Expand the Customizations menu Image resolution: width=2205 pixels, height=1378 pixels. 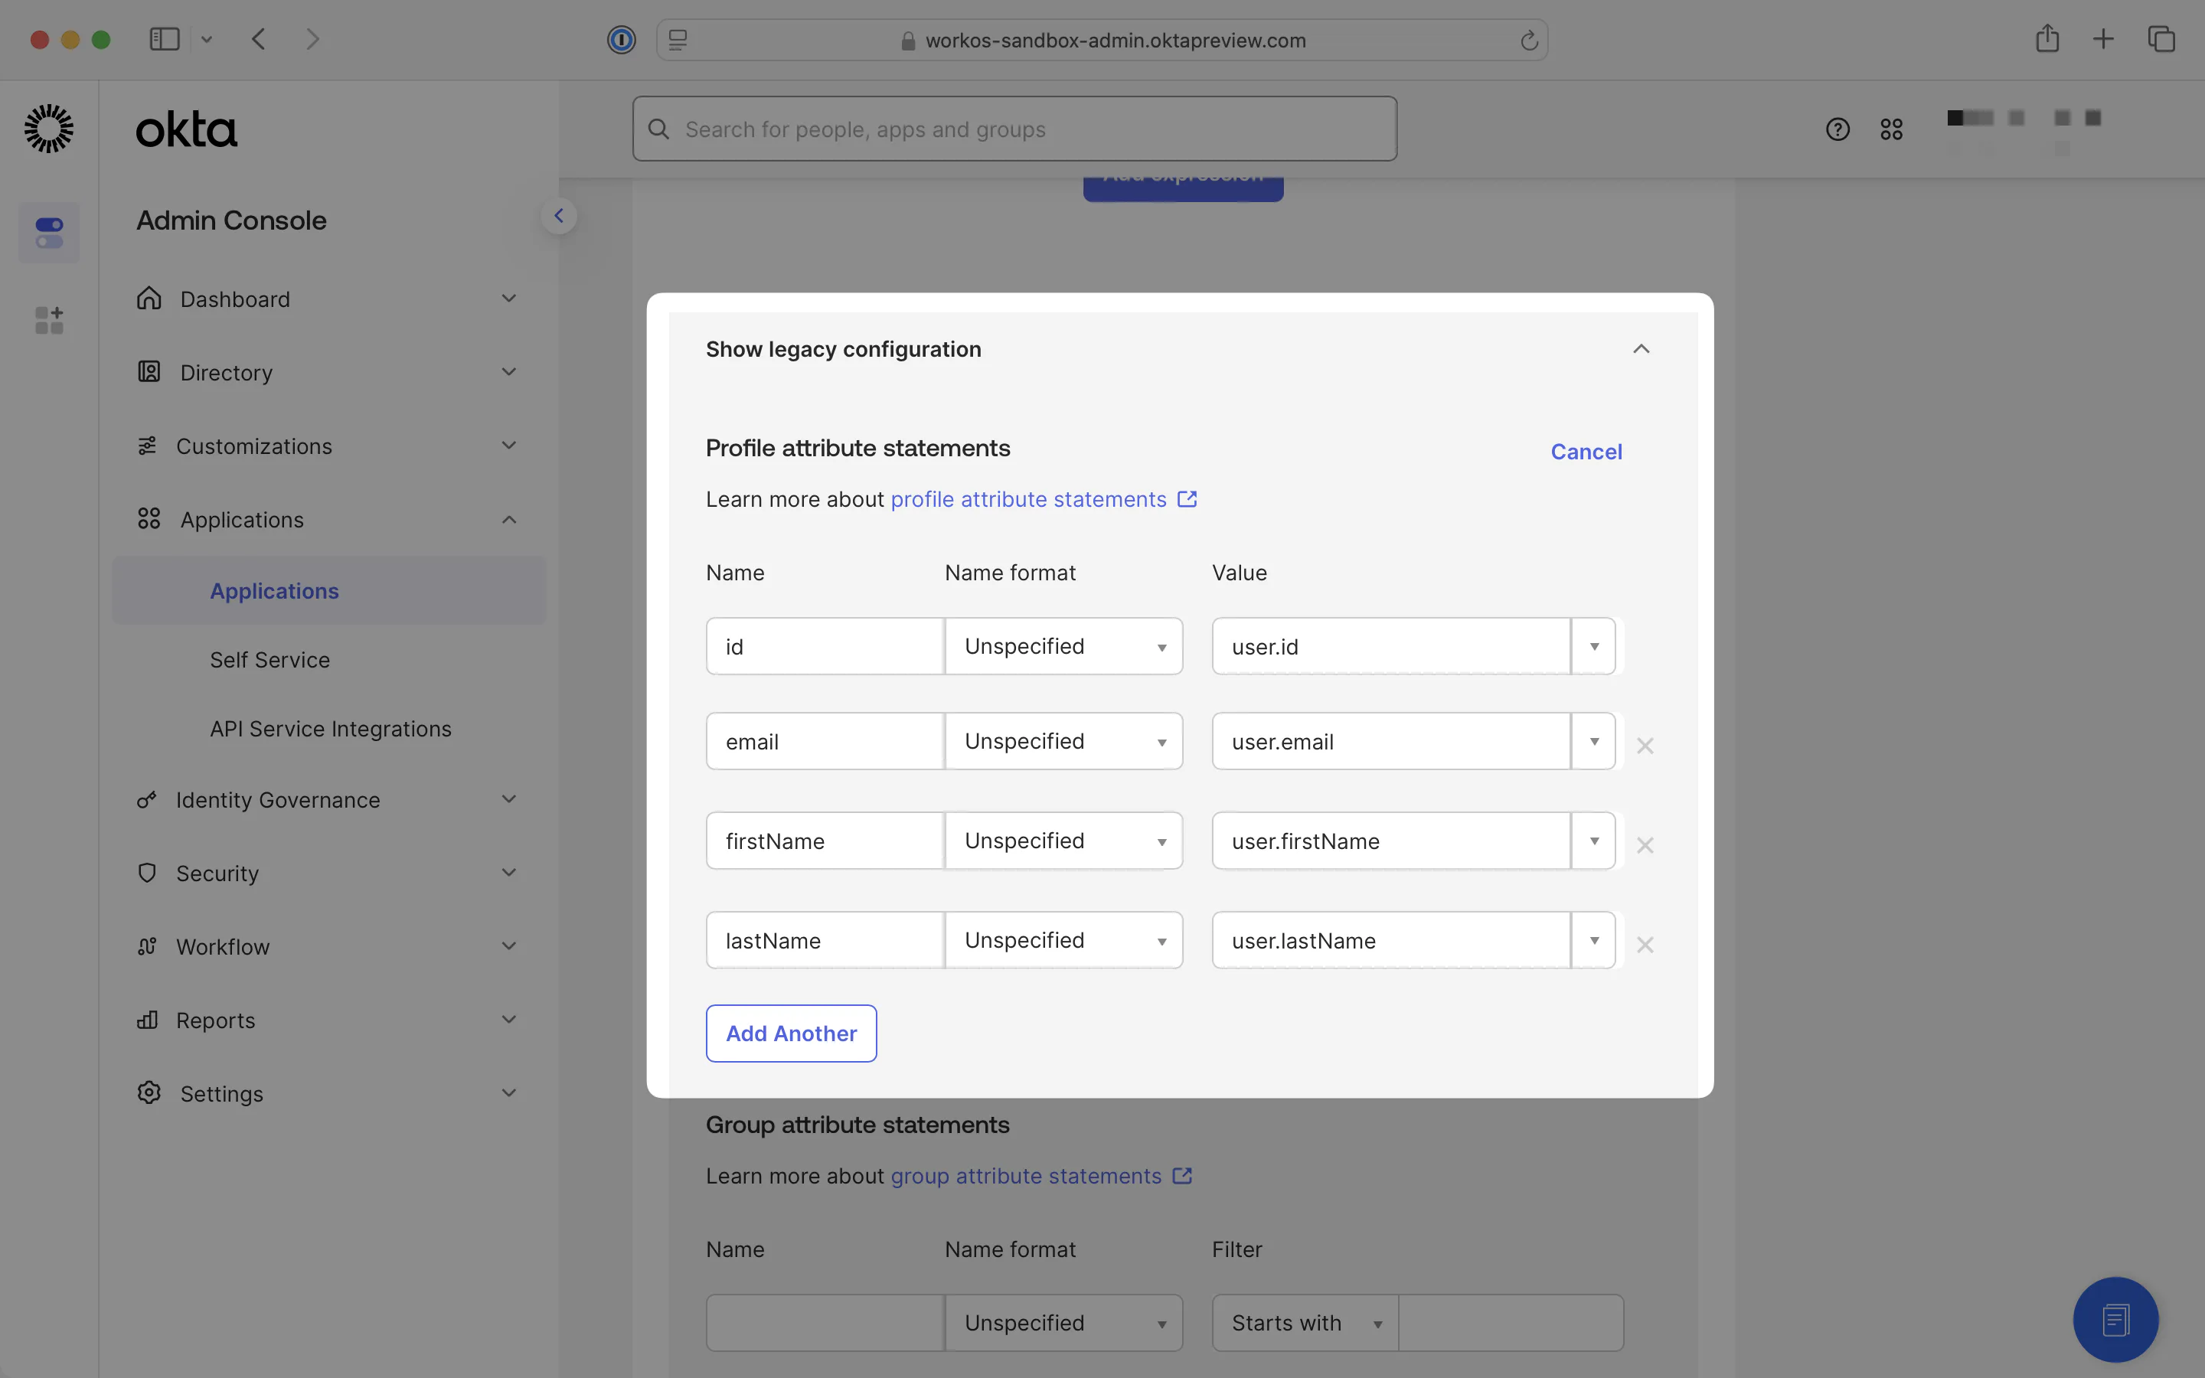(509, 446)
